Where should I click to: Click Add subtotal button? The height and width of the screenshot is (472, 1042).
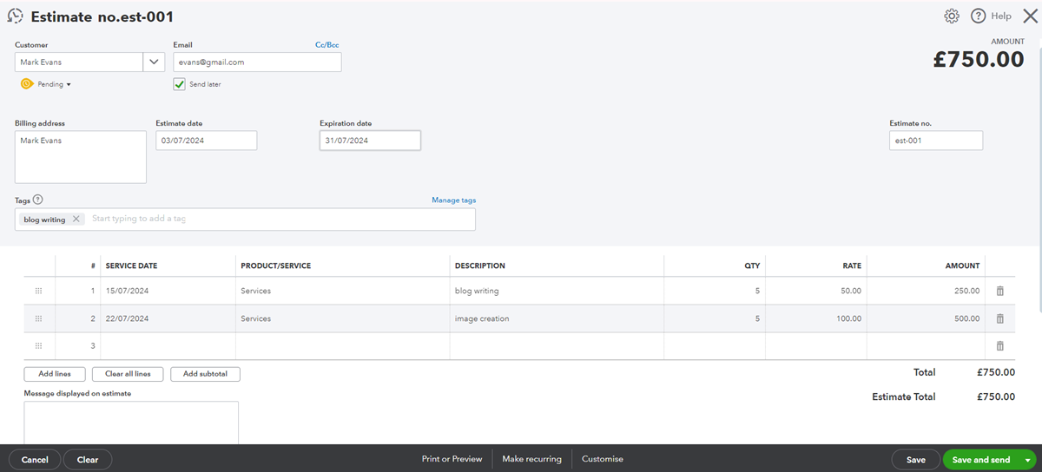206,374
